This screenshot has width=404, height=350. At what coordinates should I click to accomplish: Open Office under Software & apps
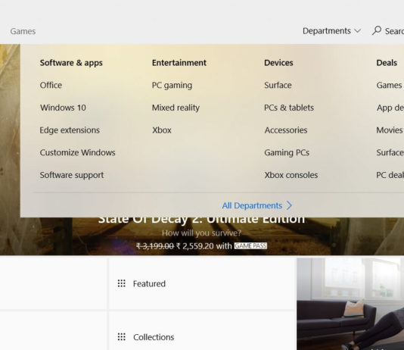(51, 85)
